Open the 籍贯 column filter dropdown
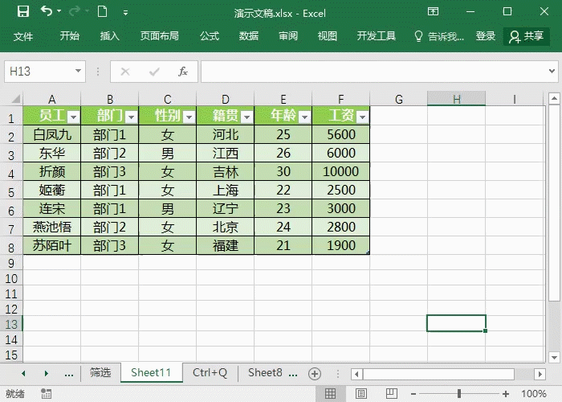This screenshot has width=562, height=402. tap(247, 117)
